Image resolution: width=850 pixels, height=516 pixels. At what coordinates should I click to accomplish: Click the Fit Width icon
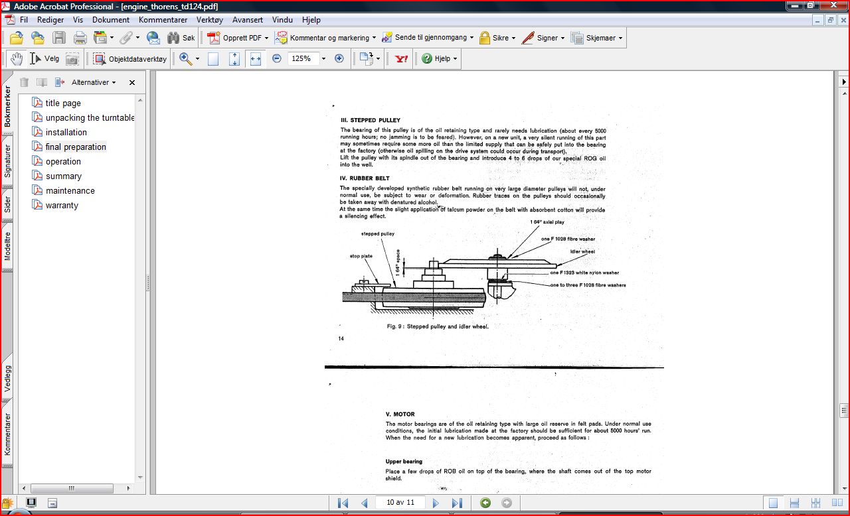coord(255,58)
